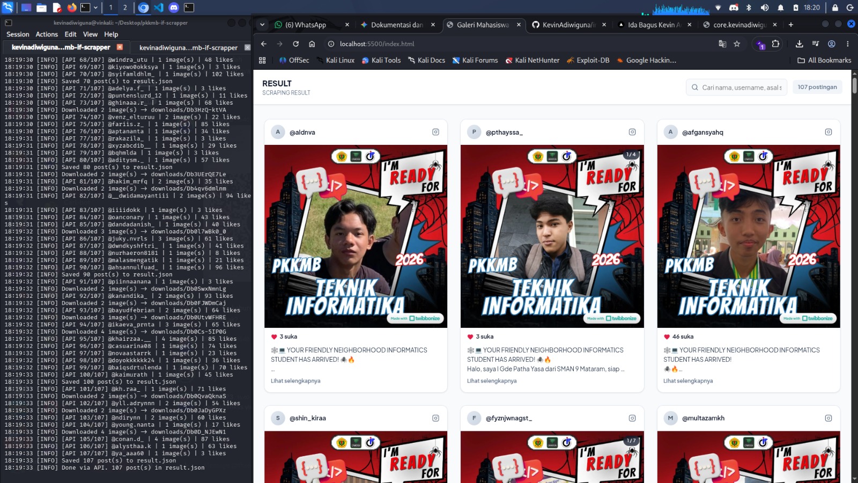
Task: Open the extensions puzzle menu
Action: point(775,44)
